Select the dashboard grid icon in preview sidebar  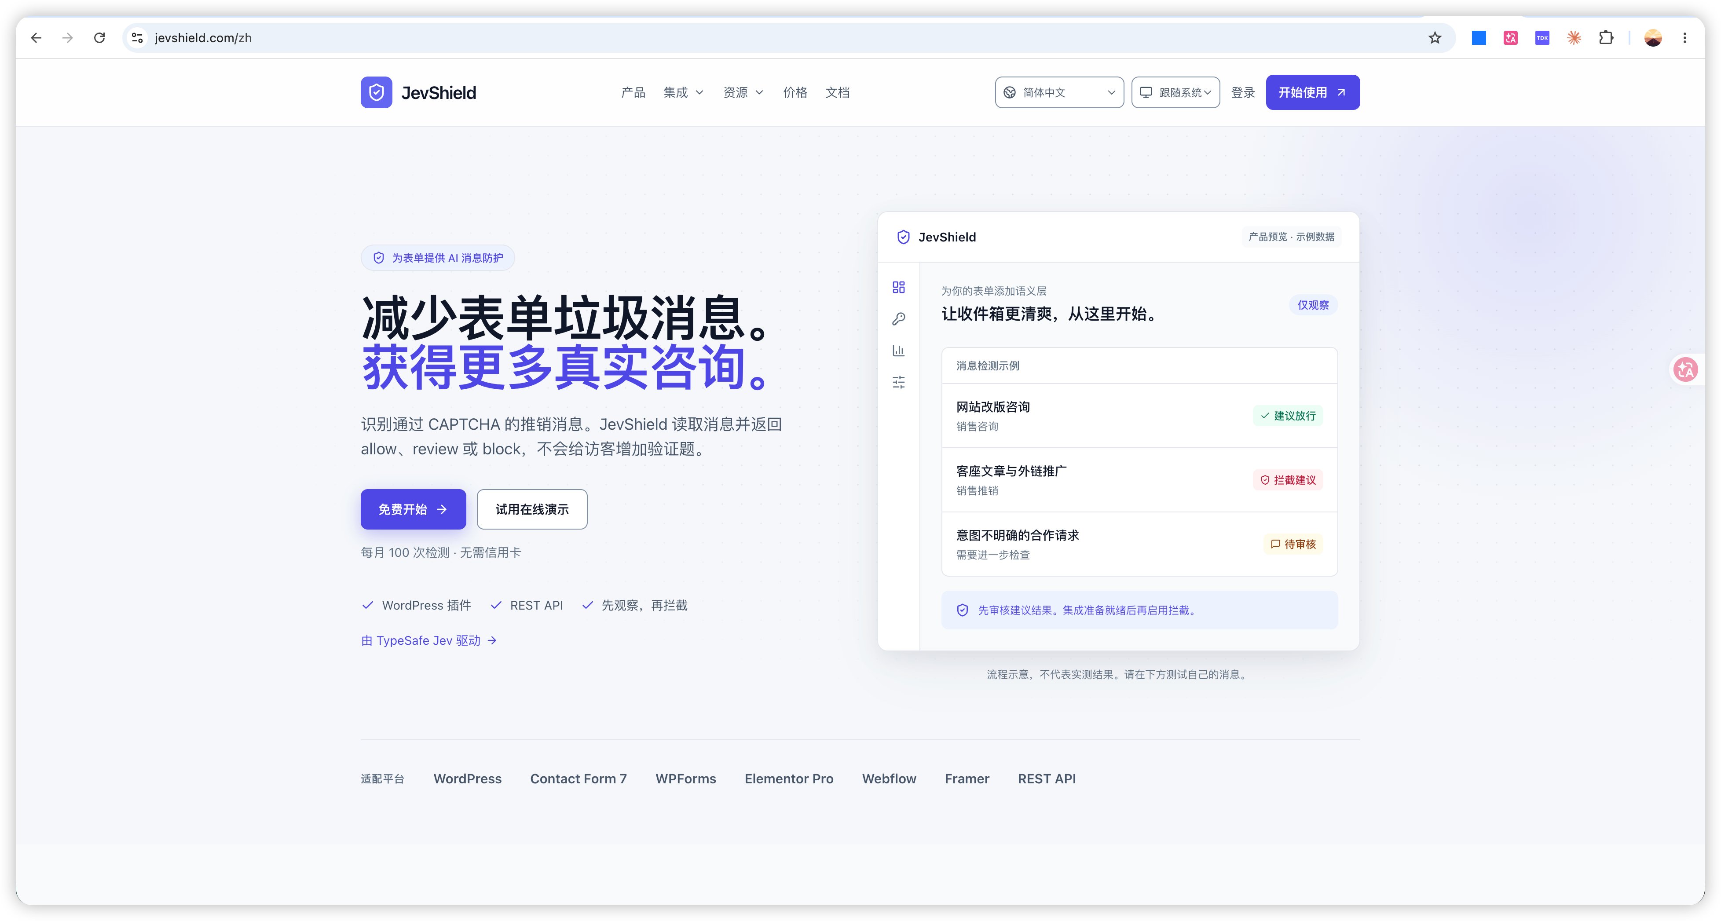(899, 287)
